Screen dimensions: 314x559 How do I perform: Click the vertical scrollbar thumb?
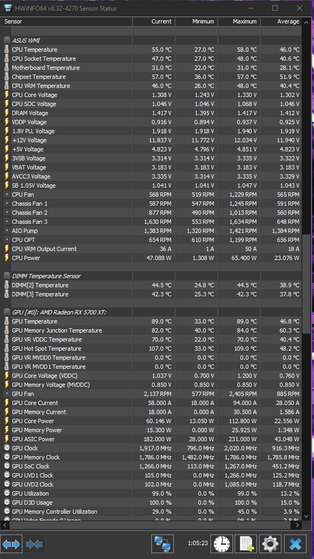click(x=306, y=284)
